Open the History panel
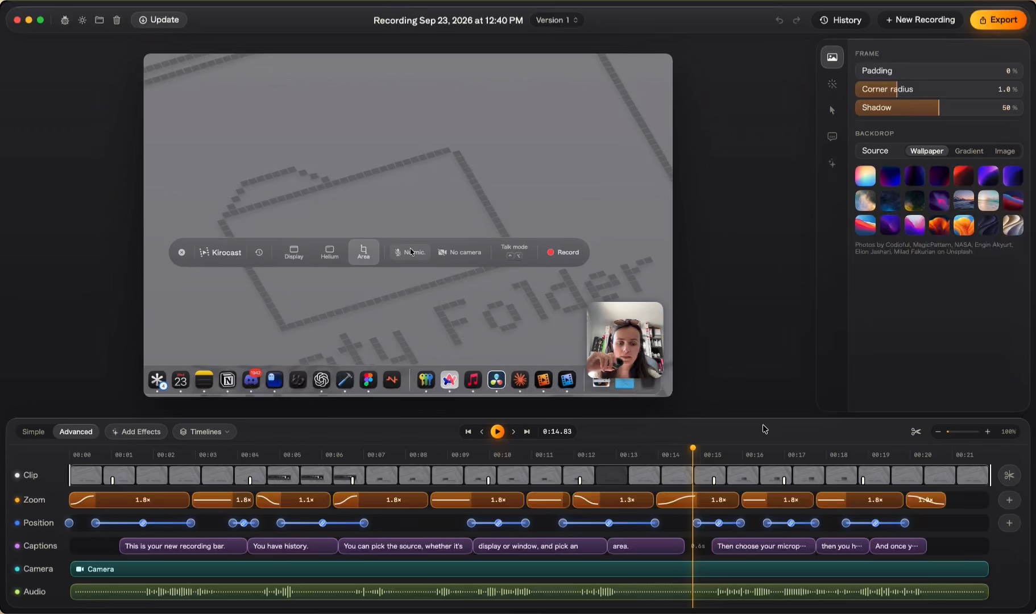 click(840, 20)
